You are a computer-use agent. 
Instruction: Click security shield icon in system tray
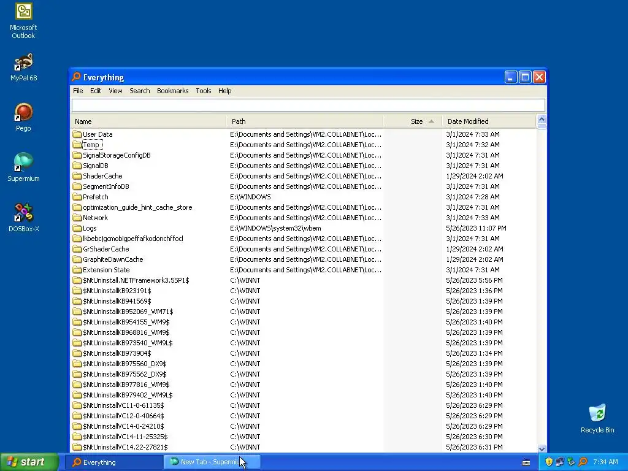coord(549,462)
